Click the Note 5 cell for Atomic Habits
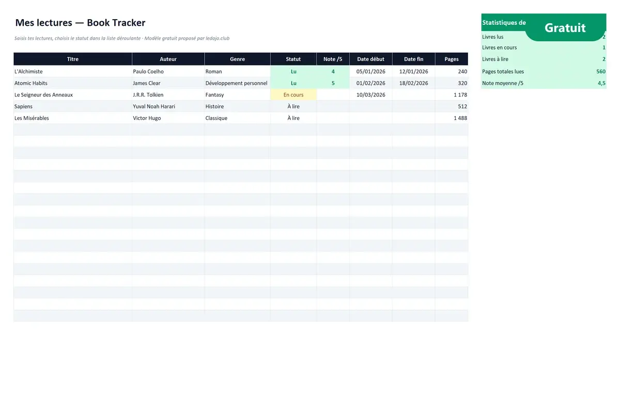 (333, 83)
